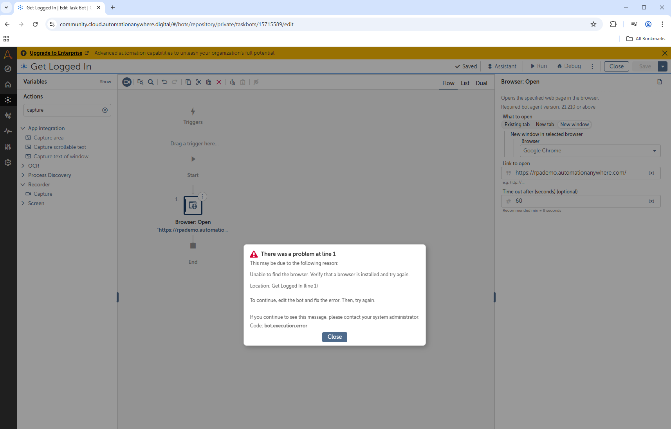Insert variable in timeout field
Viewport: 671px width, 429px height.
click(x=651, y=201)
